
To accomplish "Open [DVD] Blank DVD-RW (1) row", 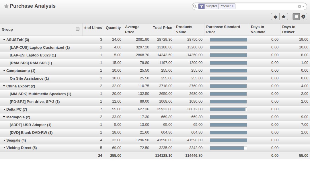I will point(155,132).
